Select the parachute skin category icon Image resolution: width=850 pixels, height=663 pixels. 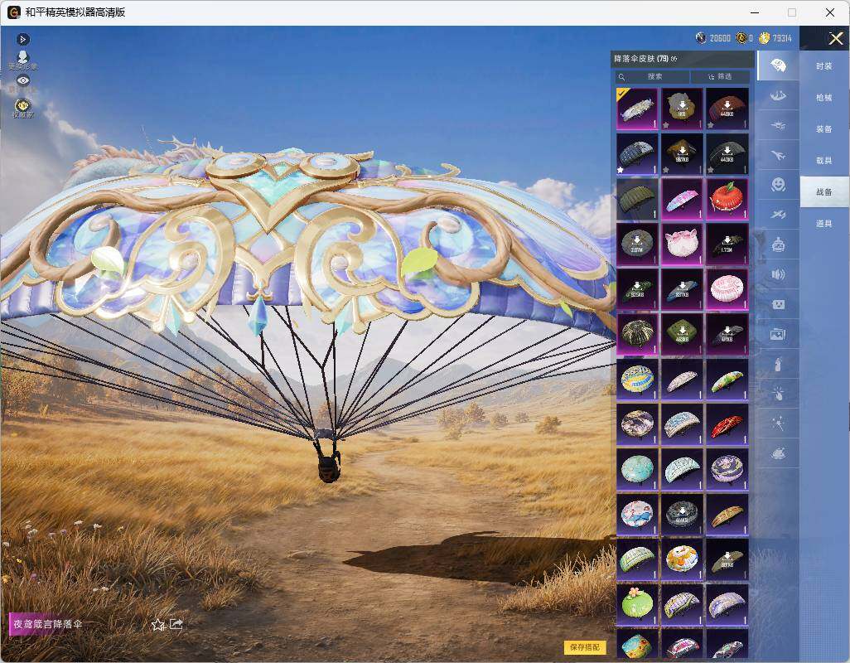(x=778, y=65)
